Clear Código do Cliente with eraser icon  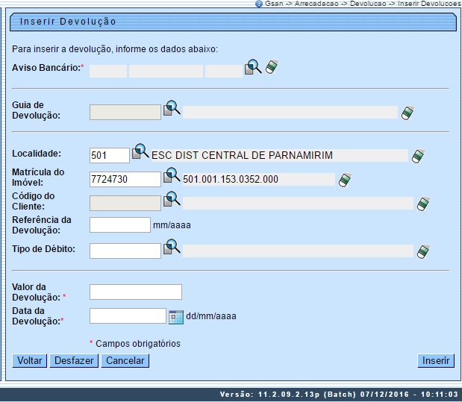423,204
